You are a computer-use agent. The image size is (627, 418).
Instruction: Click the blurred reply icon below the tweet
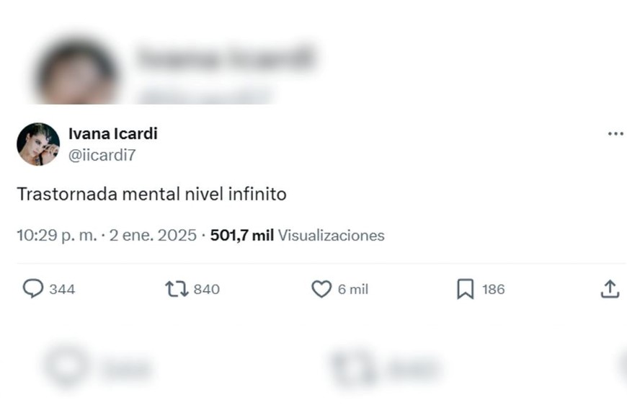point(66,366)
